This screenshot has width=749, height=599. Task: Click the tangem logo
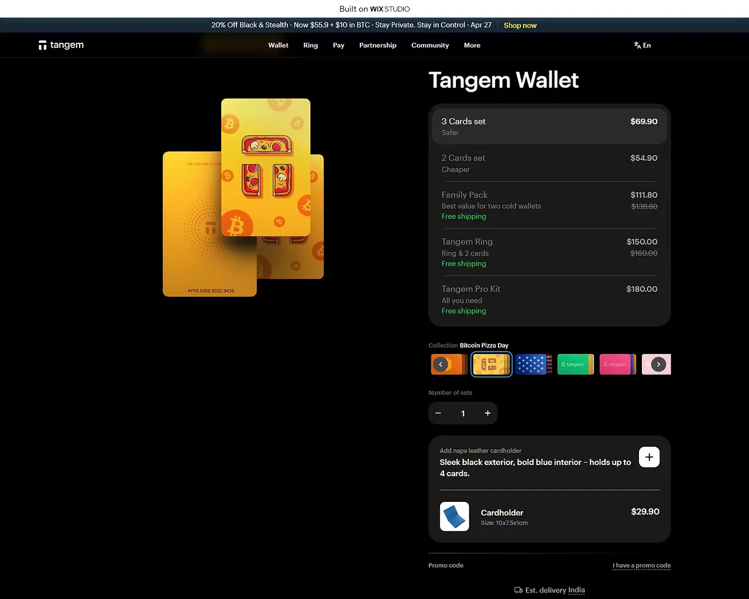pyautogui.click(x=61, y=45)
